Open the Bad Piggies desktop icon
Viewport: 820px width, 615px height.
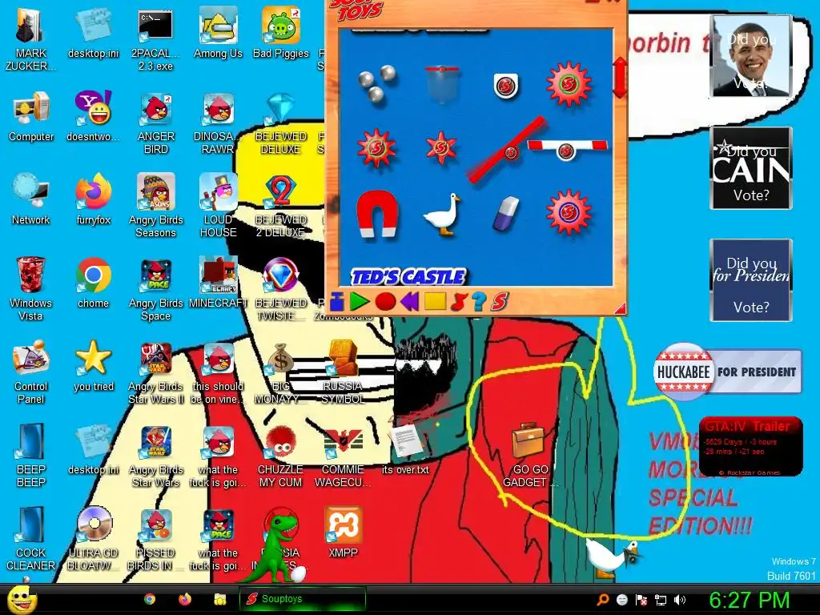click(281, 32)
